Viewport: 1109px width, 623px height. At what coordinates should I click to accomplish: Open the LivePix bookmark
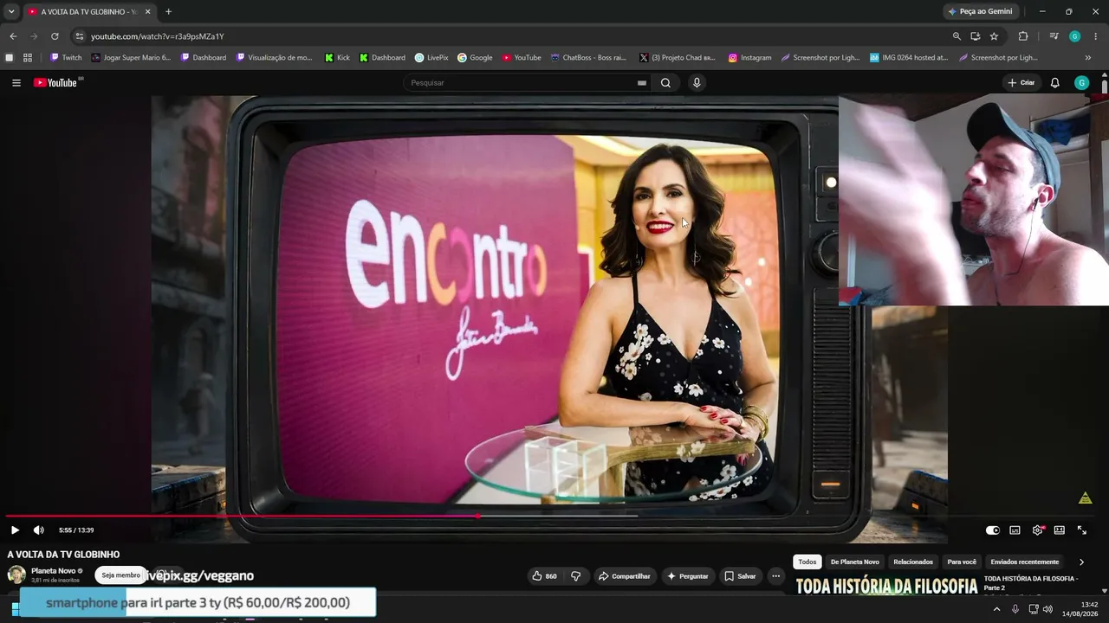click(x=431, y=58)
